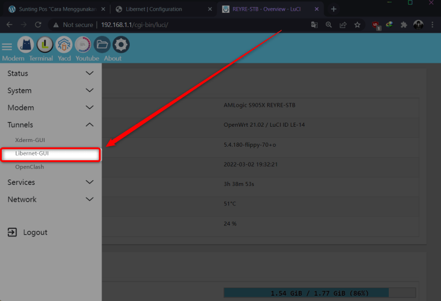Click the share page icon

(x=343, y=25)
